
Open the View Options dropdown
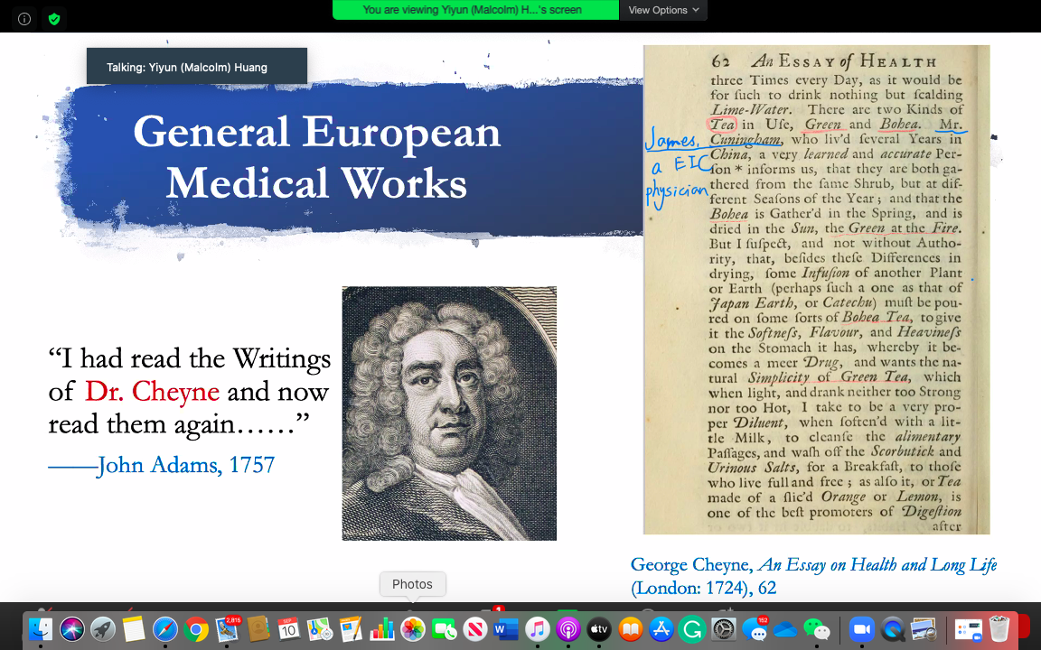click(x=663, y=10)
